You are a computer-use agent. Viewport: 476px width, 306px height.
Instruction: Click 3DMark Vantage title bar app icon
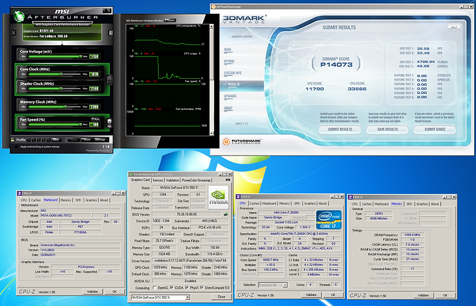pos(214,7)
